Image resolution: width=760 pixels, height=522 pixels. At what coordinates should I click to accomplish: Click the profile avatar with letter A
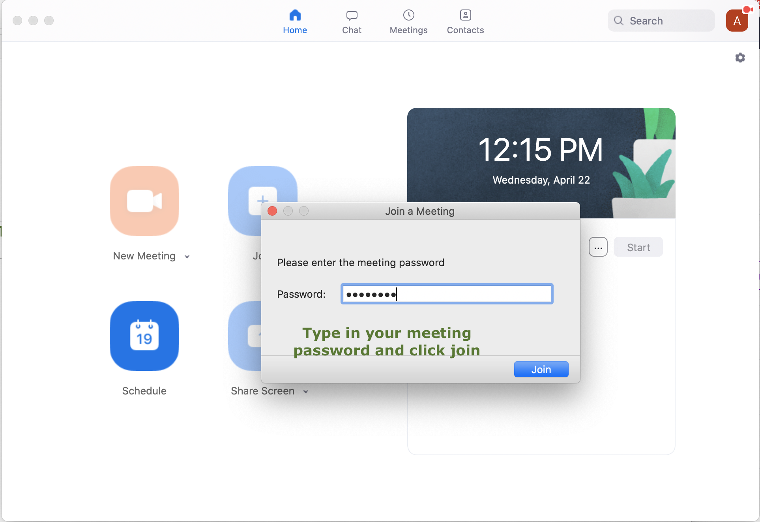pos(737,21)
